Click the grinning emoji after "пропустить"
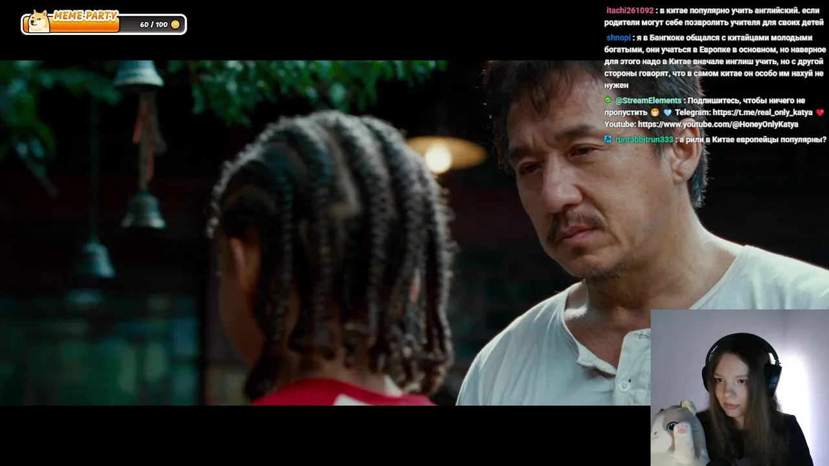Image resolution: width=829 pixels, height=466 pixels. (x=655, y=113)
